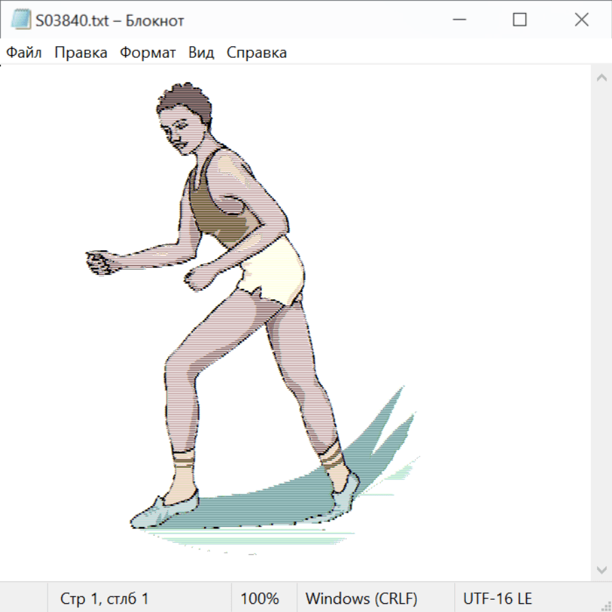Click the runner's clenched fist in the text area

coord(101,262)
